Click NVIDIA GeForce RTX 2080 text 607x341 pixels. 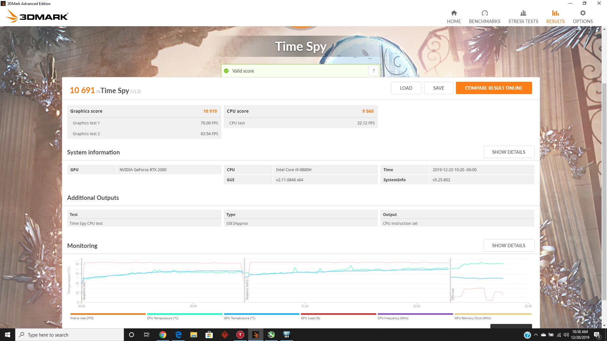[x=143, y=170]
